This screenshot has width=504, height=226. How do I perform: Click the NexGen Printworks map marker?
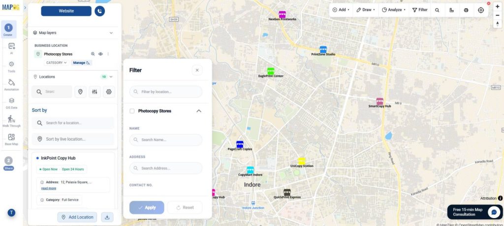pos(282,14)
